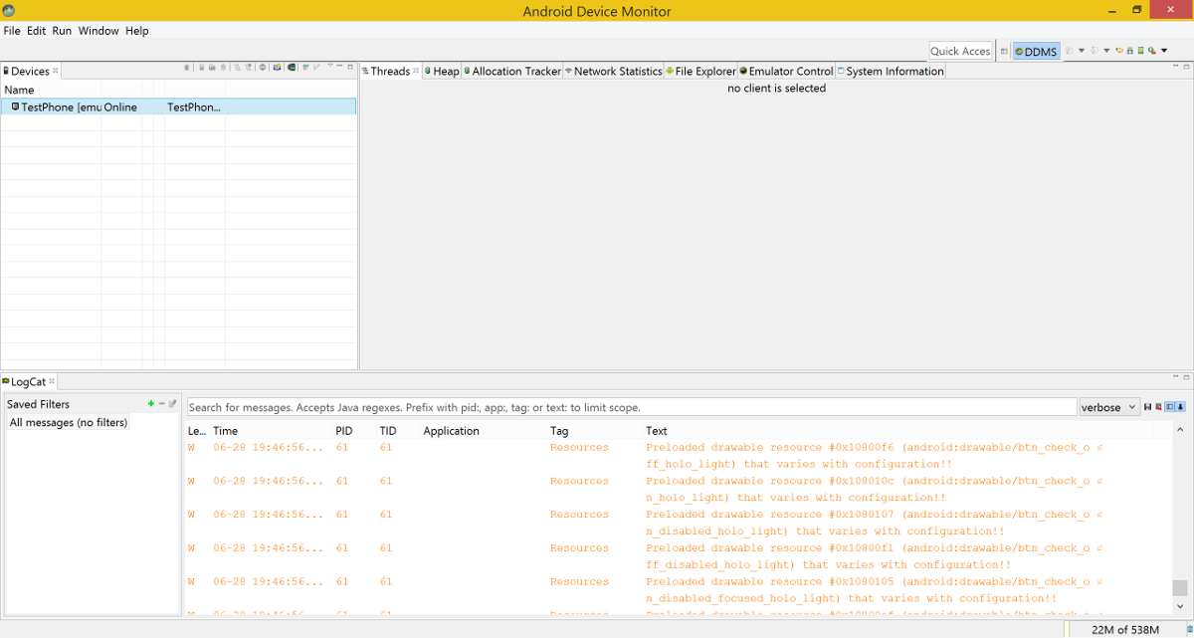Minimize the Devices panel
Screen dimensions: 1194x638
[339, 67]
